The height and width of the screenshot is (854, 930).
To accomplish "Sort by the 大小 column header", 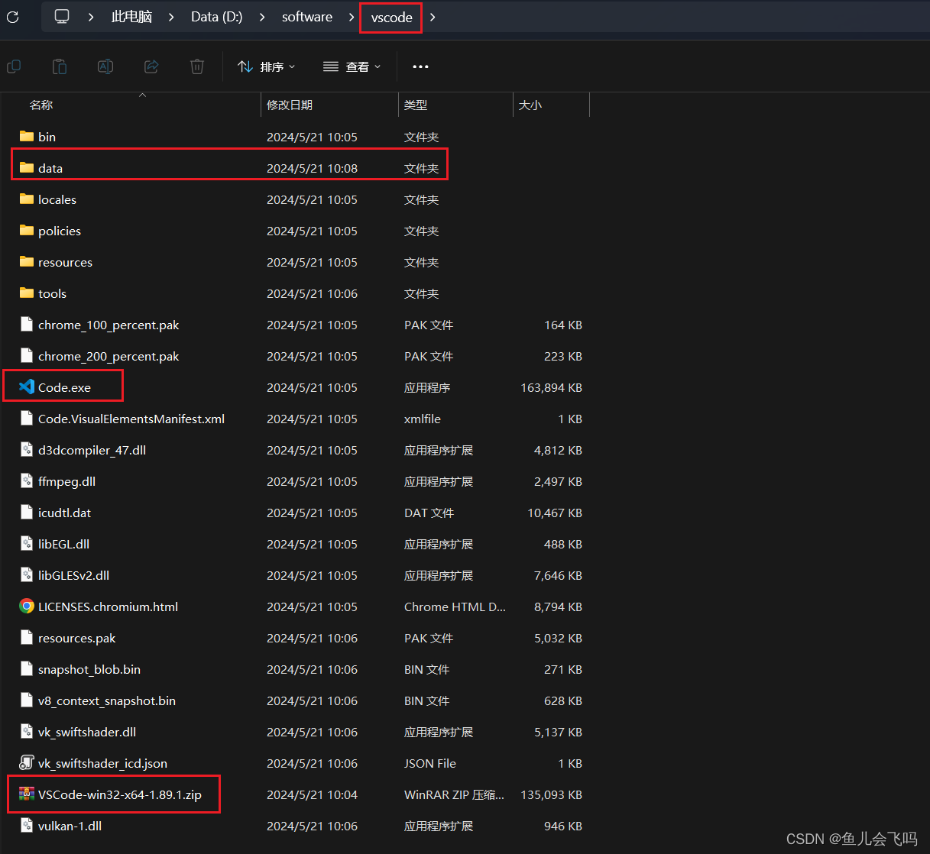I will (530, 105).
